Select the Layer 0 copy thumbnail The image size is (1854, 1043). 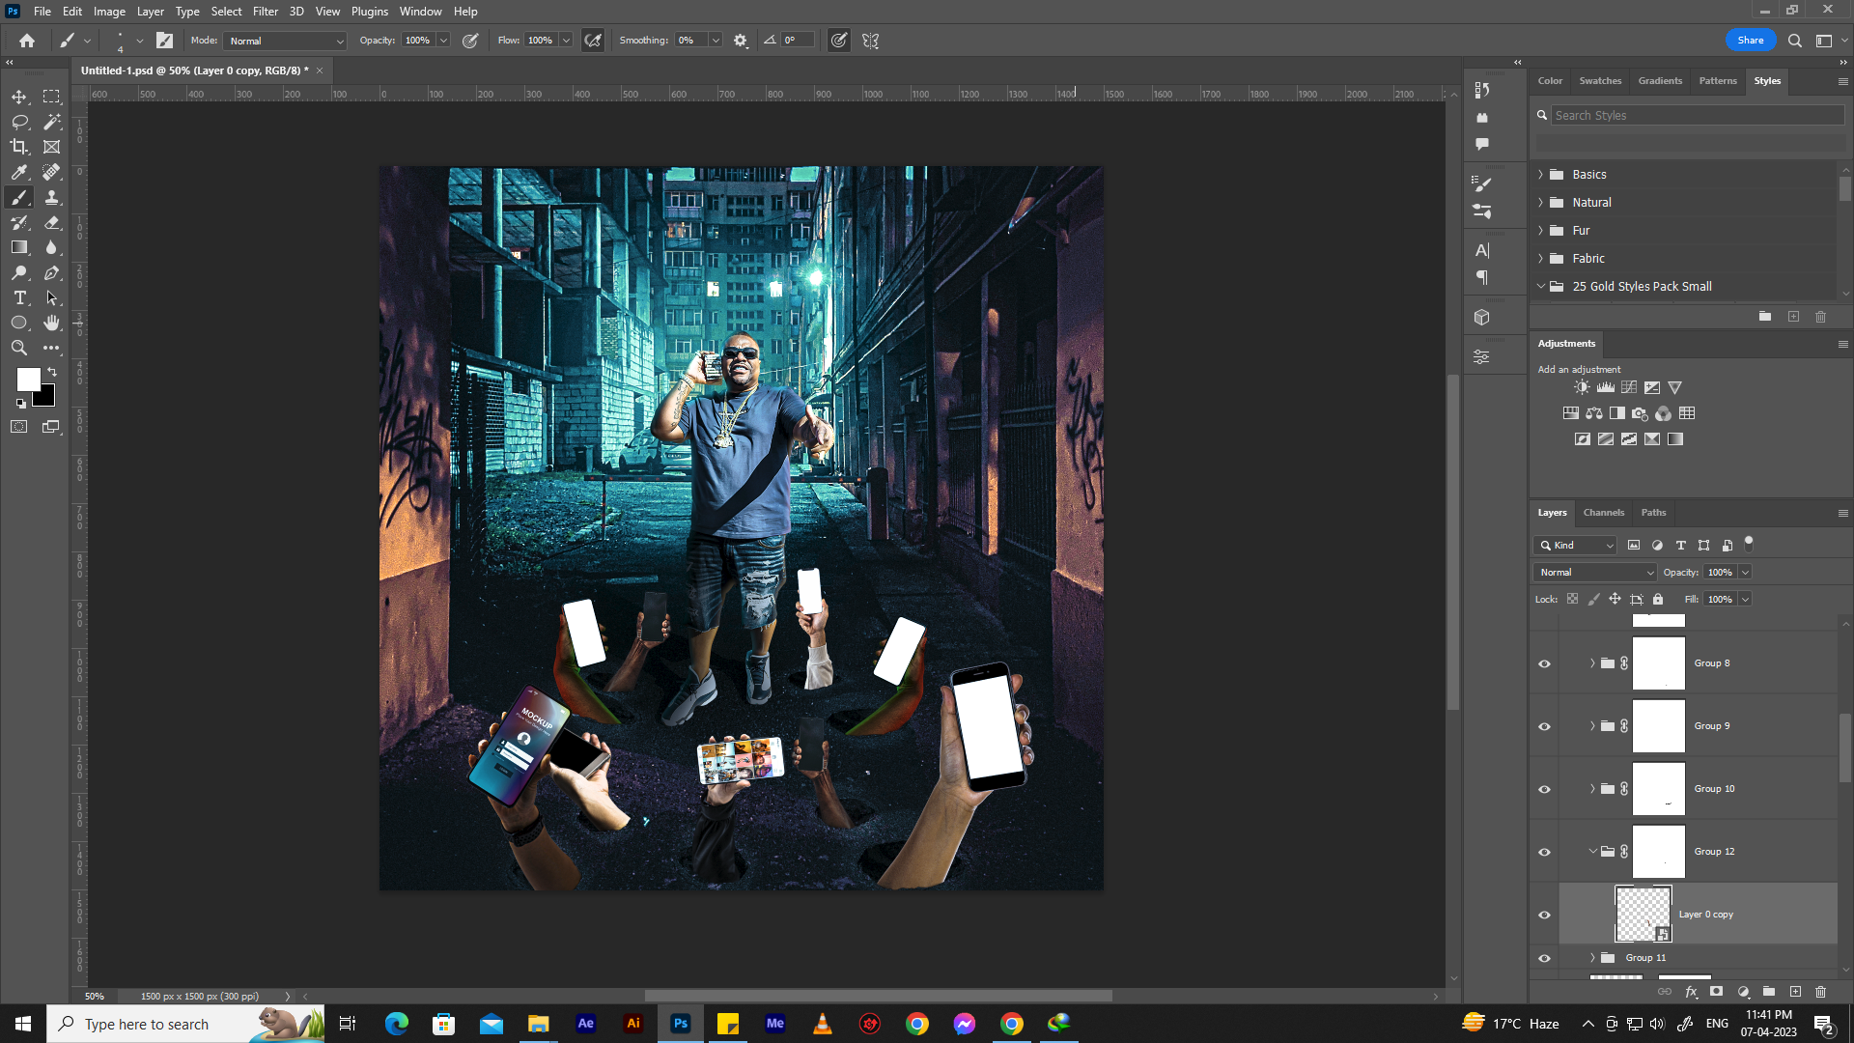(1643, 915)
